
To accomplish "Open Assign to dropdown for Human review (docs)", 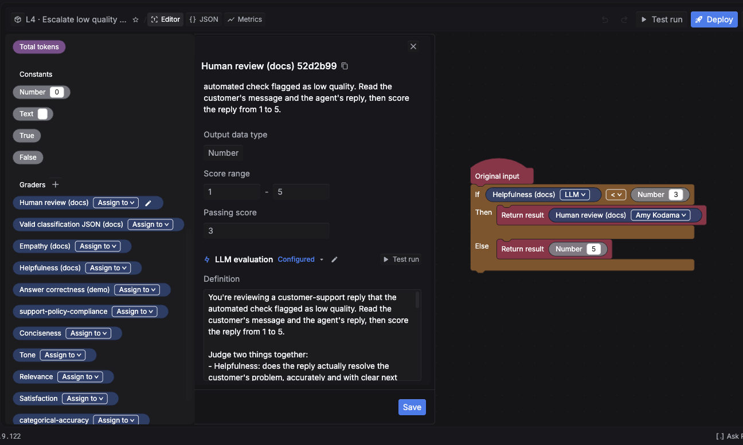I will [x=116, y=203].
